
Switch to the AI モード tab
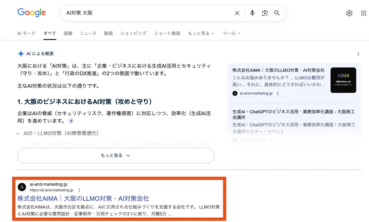point(26,33)
